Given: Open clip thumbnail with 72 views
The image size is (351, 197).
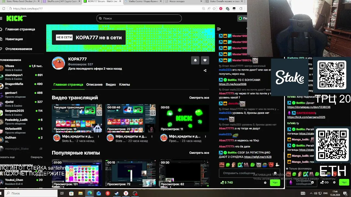Looking at the screenshot, I should (131, 173).
